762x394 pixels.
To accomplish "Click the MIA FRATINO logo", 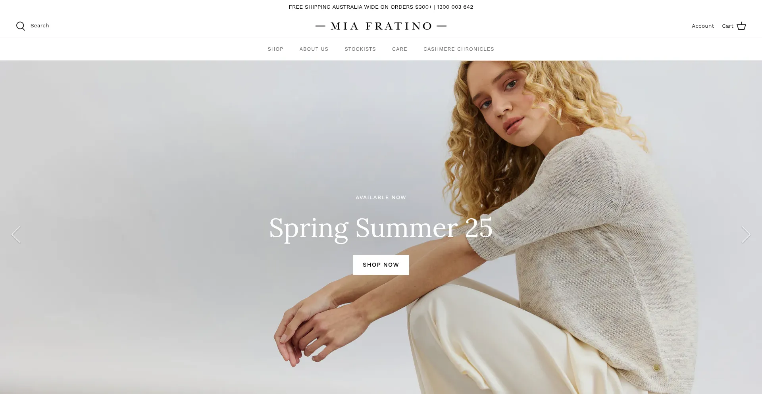I will (x=381, y=26).
